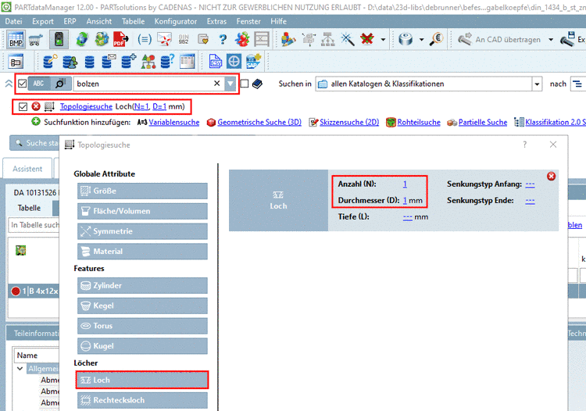Click the 'In Tabelle suchen' field
This screenshot has height=411, width=586.
[x=34, y=225]
